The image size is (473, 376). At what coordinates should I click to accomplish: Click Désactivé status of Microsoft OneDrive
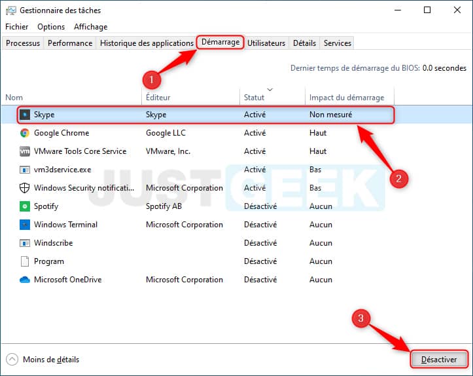tap(260, 280)
